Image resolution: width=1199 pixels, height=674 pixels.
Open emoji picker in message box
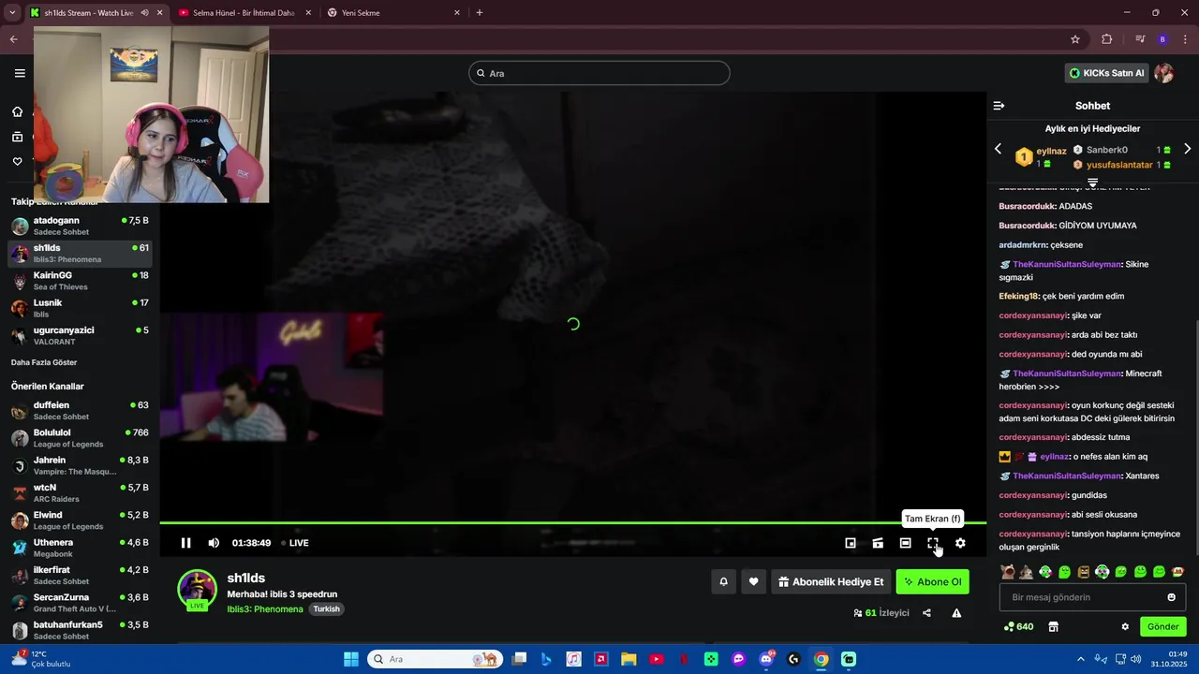(x=1171, y=597)
